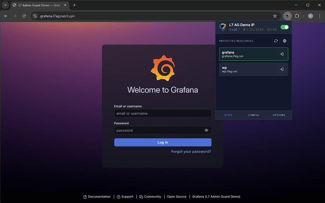Switch to the OPTIONS tab
The width and height of the screenshot is (325, 203).
click(x=279, y=115)
